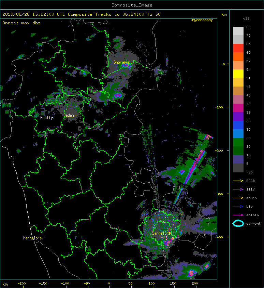This screenshot has height=288, width=264.
Task: Select the mauve 42-45 dBZ color swatch
Action: pos(238,100)
